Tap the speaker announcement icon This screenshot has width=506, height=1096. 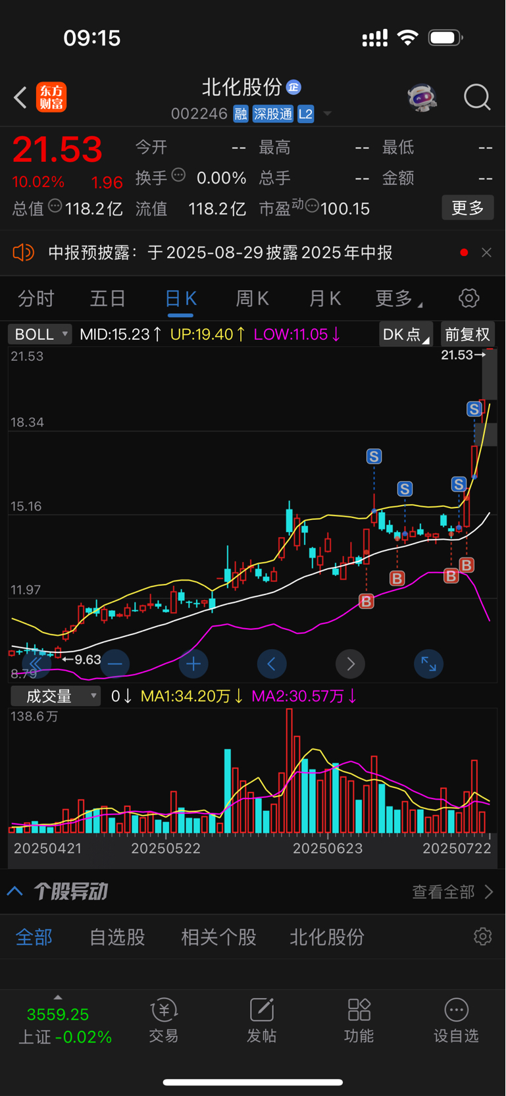pyautogui.click(x=24, y=252)
